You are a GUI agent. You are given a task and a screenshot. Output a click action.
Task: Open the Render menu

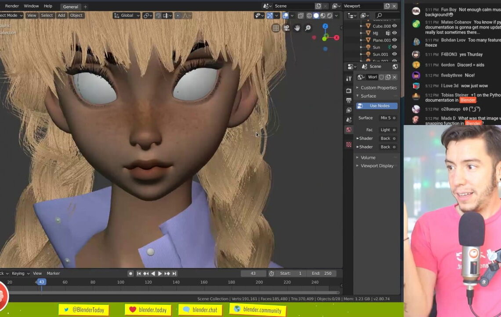click(11, 6)
